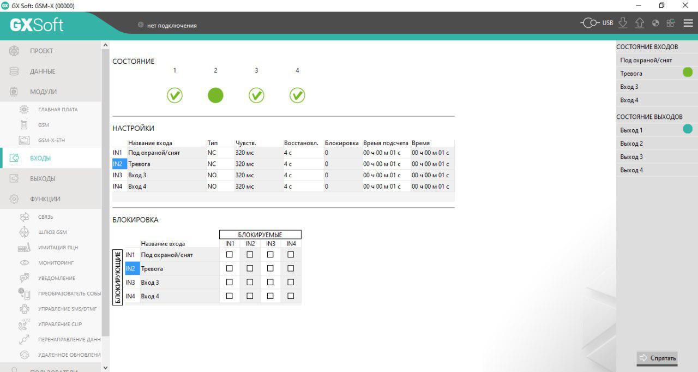Open УПРАВЛЕНИЕ SMS/DTMF via its sidebar icon

(24, 309)
